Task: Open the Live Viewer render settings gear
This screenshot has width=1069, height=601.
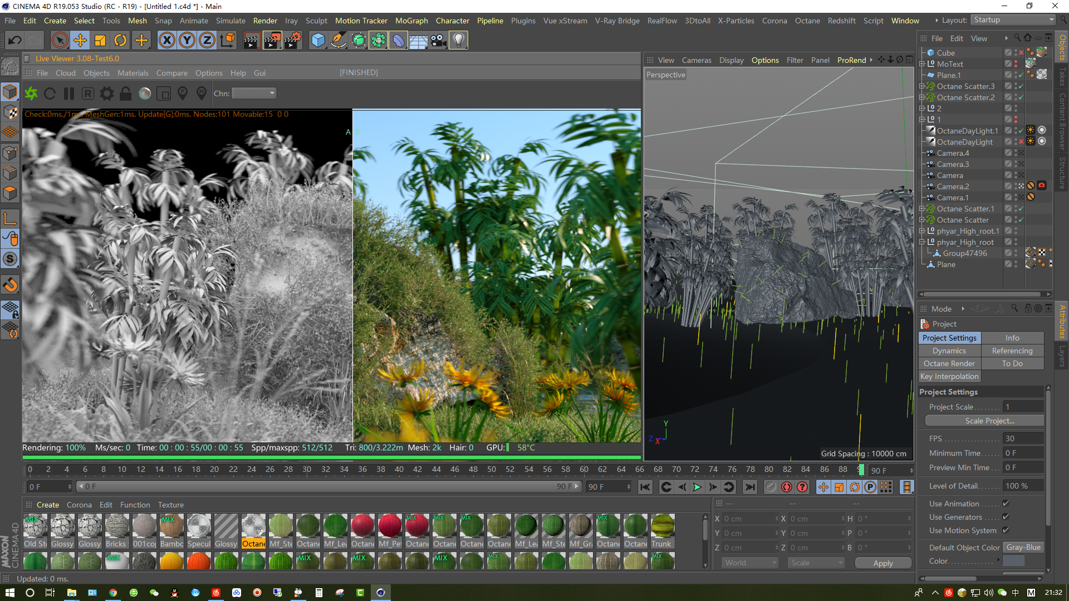Action: pos(106,93)
